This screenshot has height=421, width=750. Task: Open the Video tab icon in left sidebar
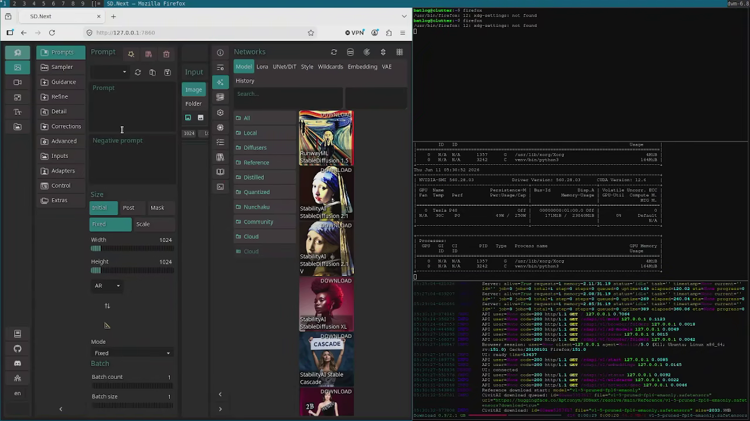tap(18, 82)
